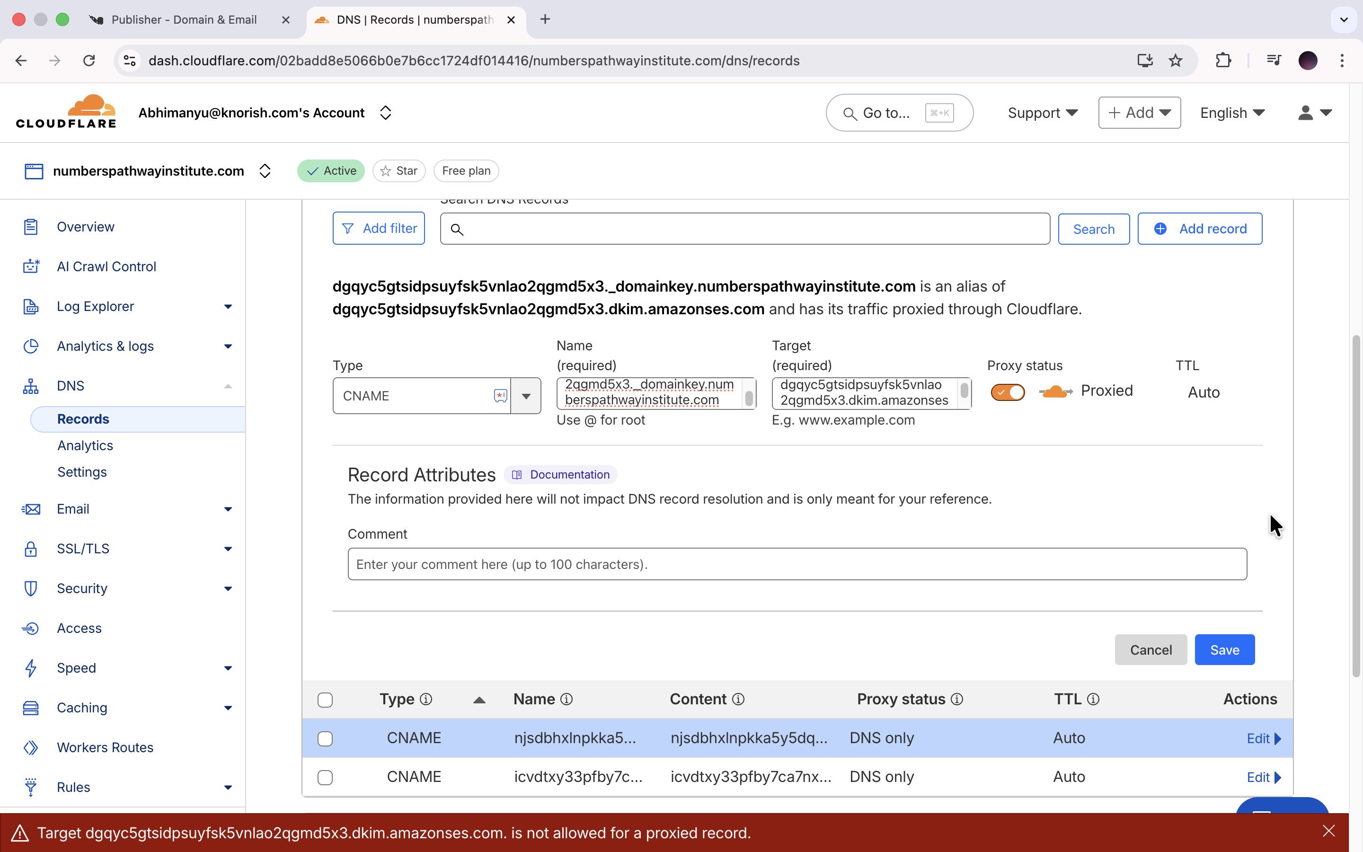Open the CNAME record type dropdown
This screenshot has width=1363, height=852.
tap(525, 396)
